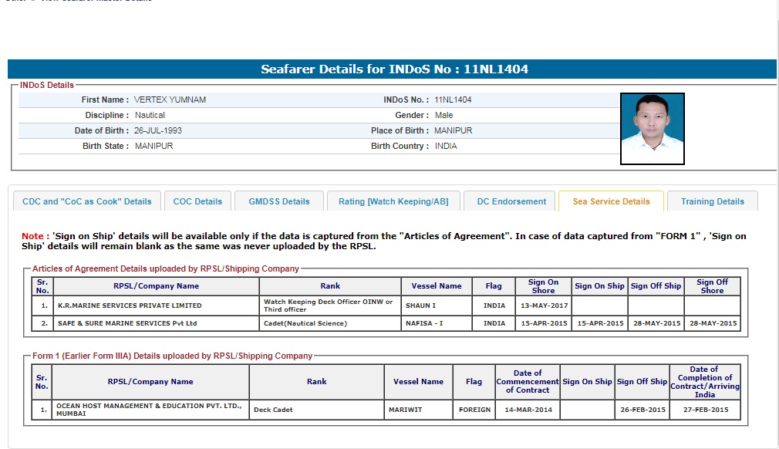
Task: Select the GMDSS Details tab
Action: (279, 201)
